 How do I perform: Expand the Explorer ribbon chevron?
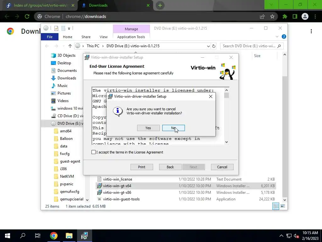tap(277, 37)
